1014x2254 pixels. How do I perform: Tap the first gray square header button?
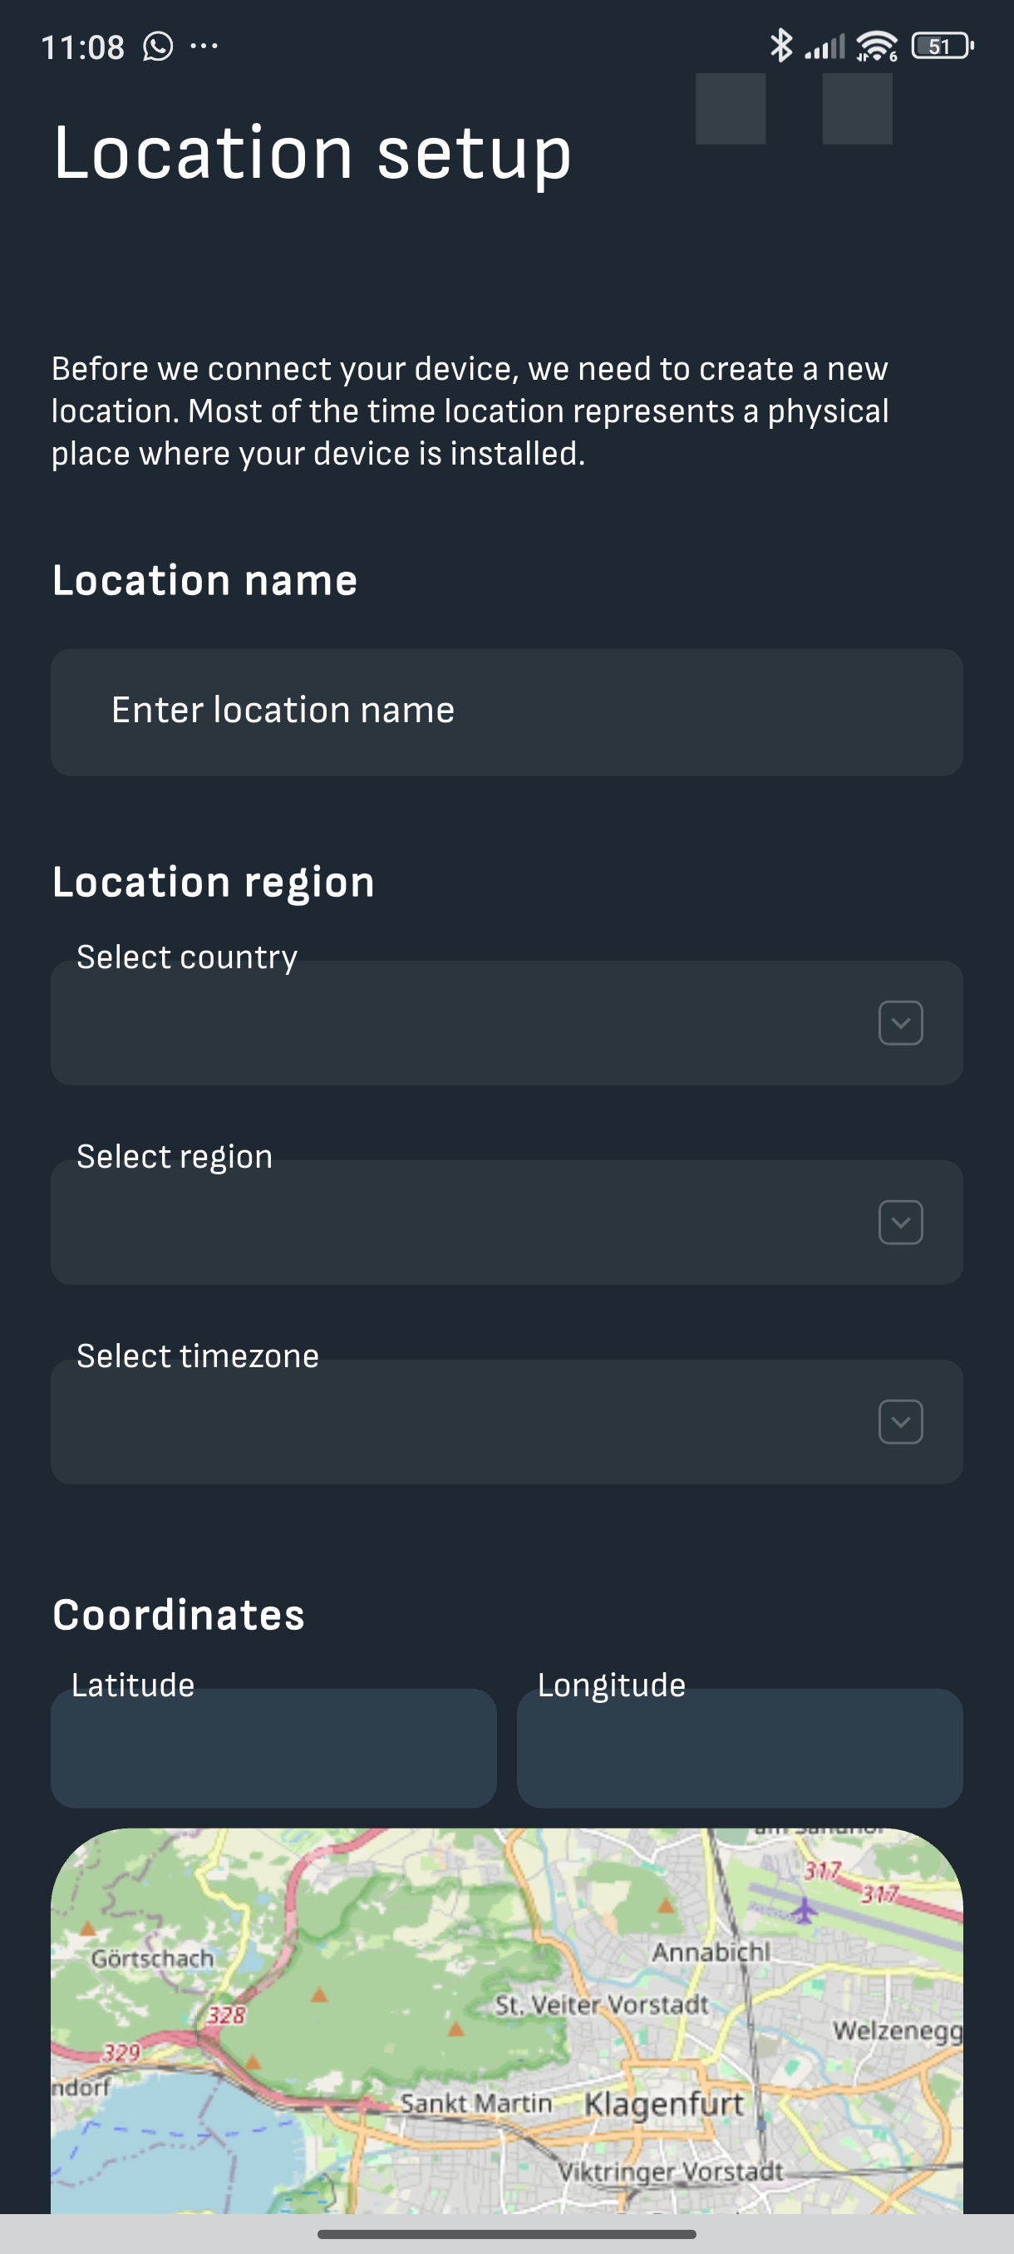coord(731,109)
